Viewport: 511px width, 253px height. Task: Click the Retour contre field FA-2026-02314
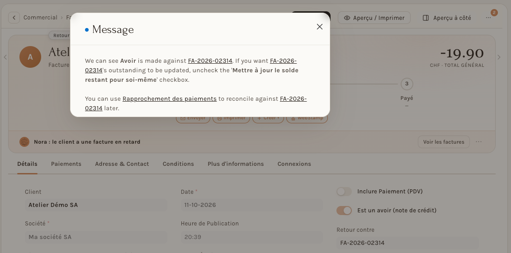coord(408,243)
